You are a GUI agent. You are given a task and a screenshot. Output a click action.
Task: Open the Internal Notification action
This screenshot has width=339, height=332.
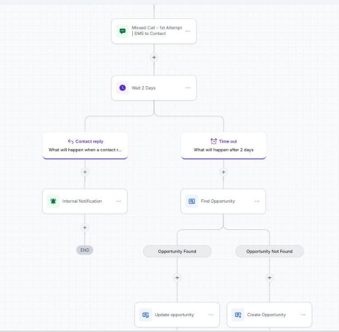85,201
